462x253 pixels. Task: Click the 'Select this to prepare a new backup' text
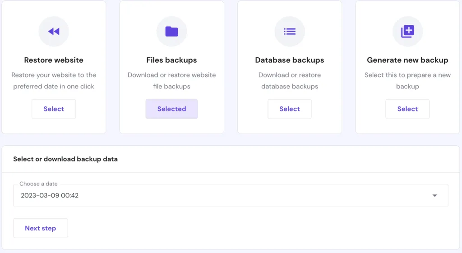coord(407,81)
